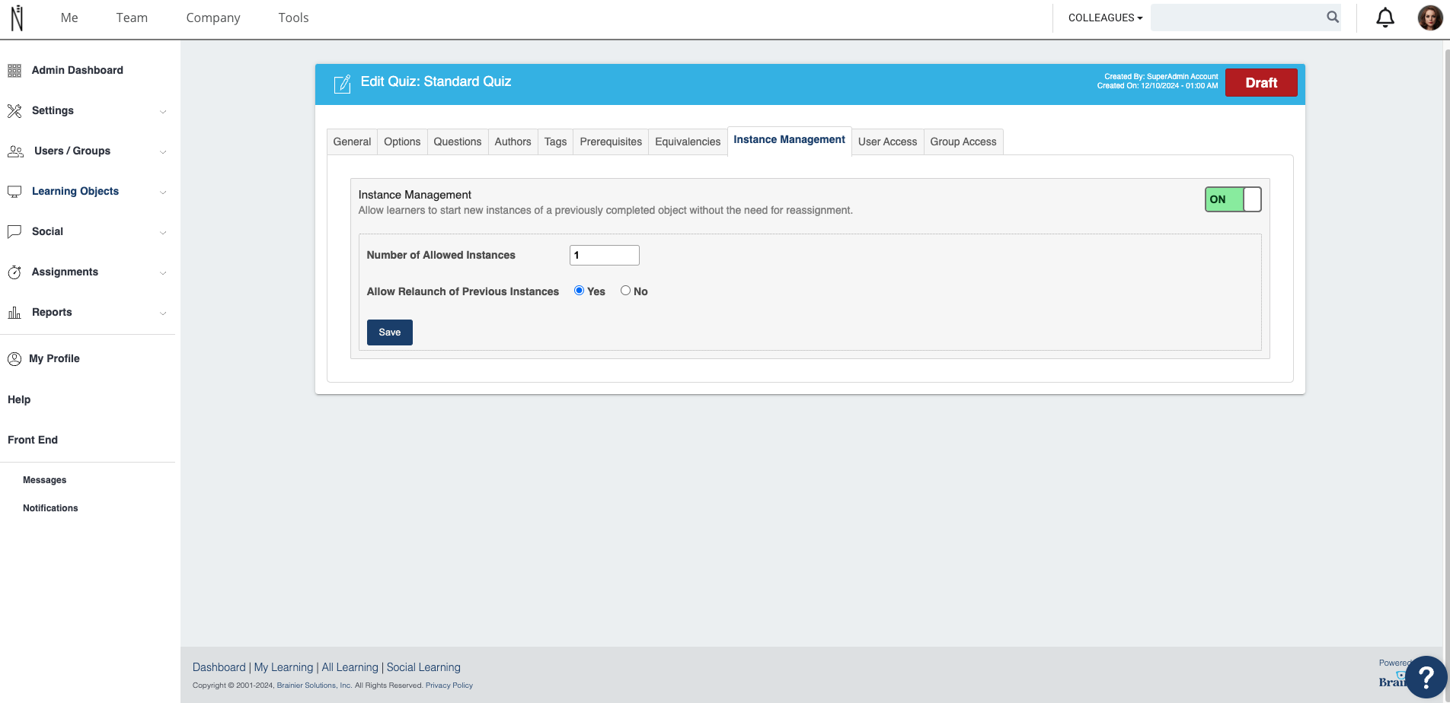
Task: Click the Social speech bubble icon
Action: pos(14,232)
